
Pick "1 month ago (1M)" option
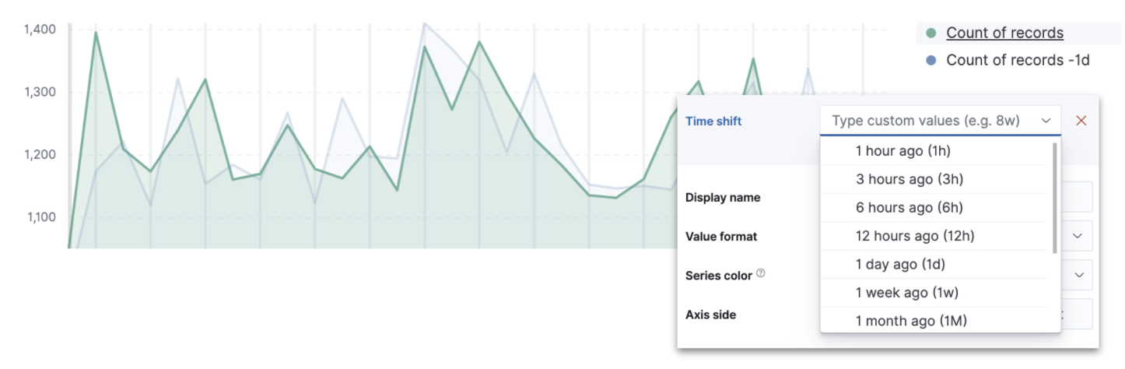pos(910,321)
